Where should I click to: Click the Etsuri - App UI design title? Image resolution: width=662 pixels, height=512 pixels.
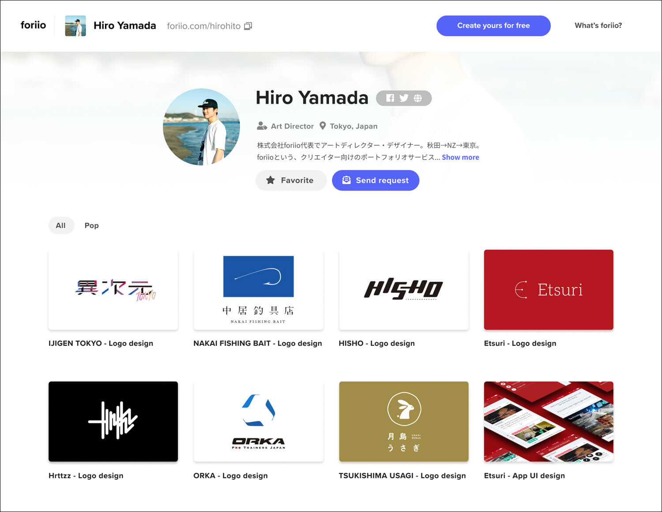524,476
